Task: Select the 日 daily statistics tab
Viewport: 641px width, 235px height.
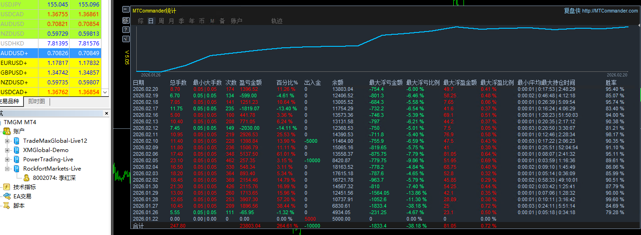Action: pos(151,21)
